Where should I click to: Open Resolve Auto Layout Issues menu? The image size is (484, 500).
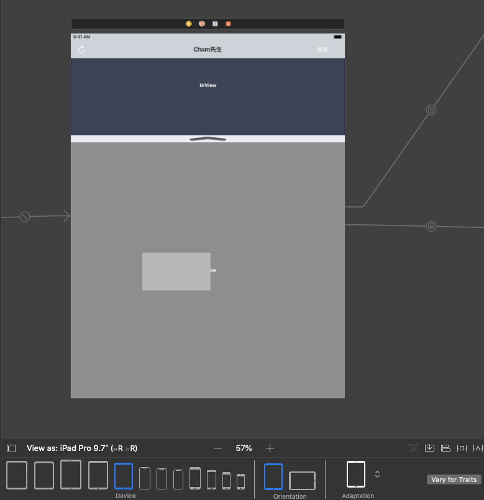pos(478,448)
